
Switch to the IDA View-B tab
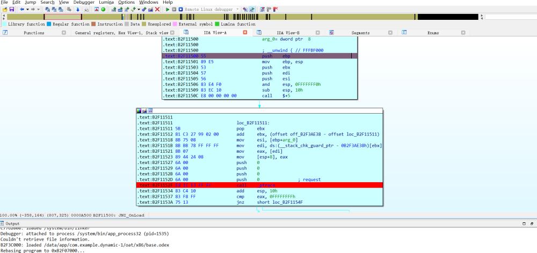tap(288, 33)
